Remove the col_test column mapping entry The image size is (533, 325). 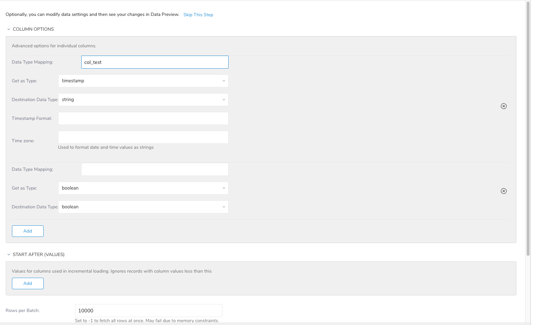pos(503,106)
